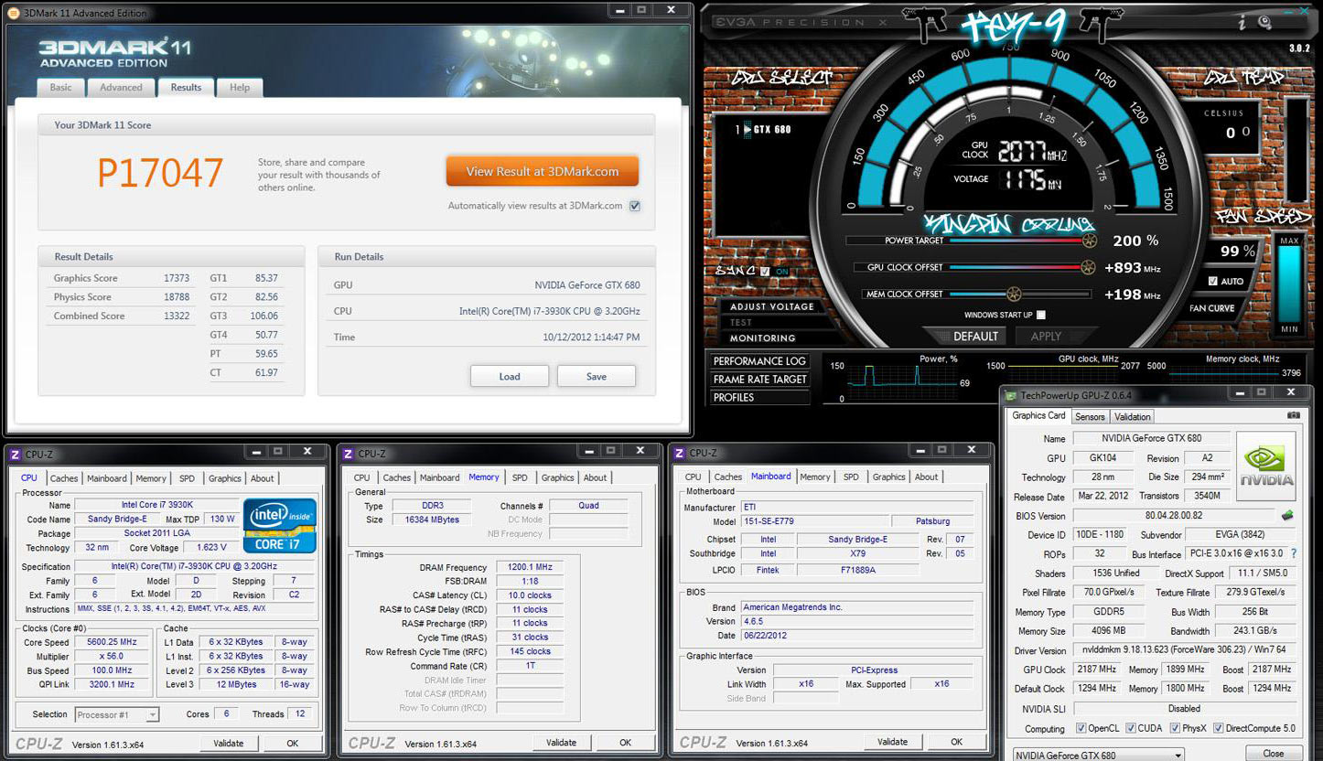Switch to the Sensors tab in GPU-Z
Image resolution: width=1323 pixels, height=761 pixels.
click(x=1090, y=416)
